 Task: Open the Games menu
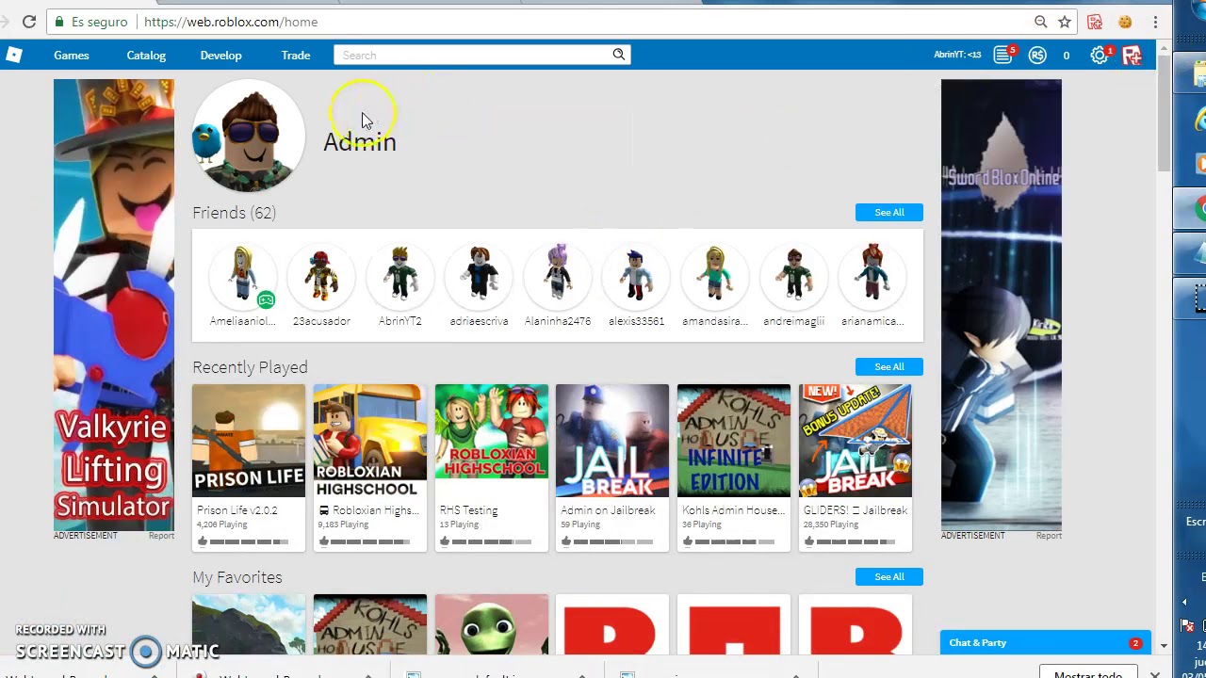[72, 56]
